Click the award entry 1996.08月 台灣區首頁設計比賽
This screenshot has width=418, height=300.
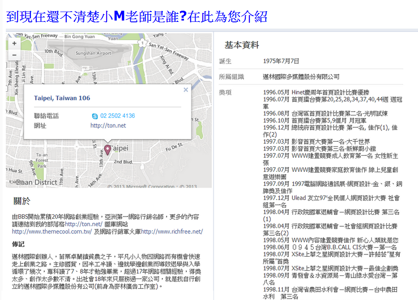[x=325, y=113]
